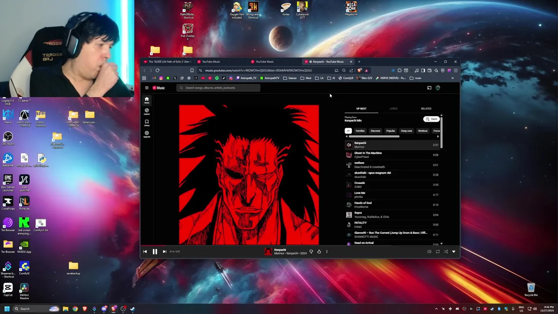The image size is (558, 314).
Task: Click the Supra queue thumbnail
Action: pos(349,215)
